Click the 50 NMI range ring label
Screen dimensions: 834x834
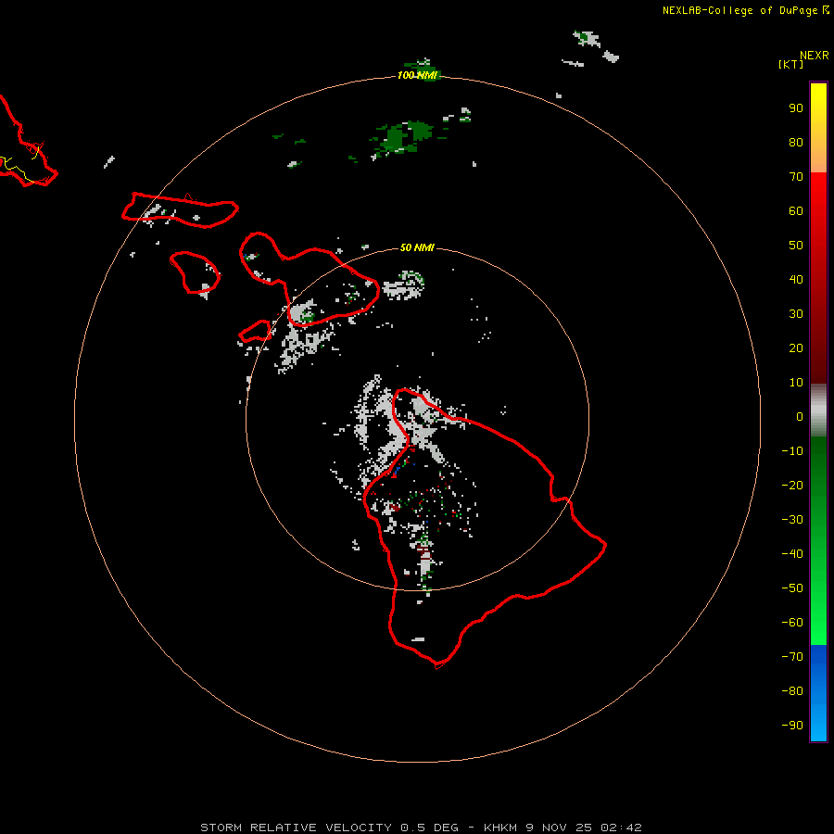click(417, 247)
